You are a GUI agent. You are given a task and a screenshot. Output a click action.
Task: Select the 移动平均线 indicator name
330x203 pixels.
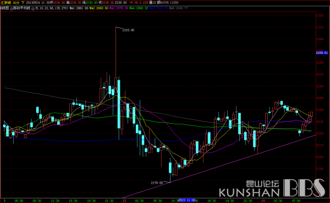(22, 8)
